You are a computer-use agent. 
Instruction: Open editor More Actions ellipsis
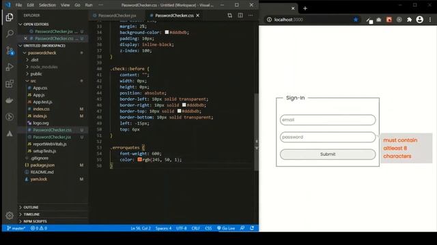click(251, 15)
